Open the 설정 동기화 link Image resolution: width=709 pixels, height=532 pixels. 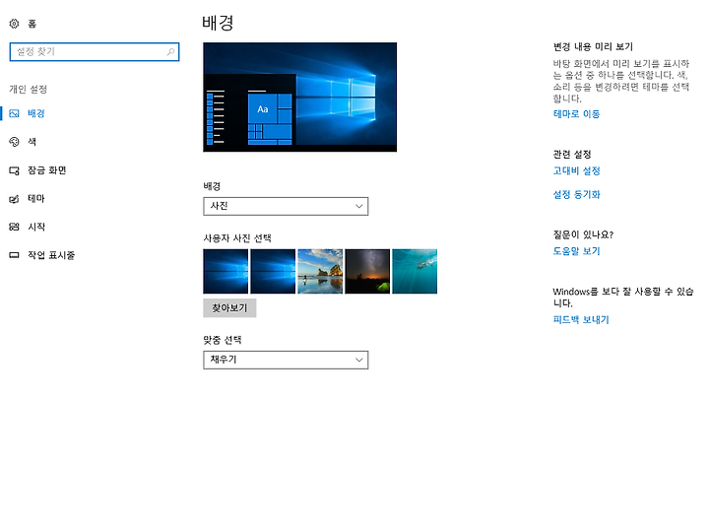[x=576, y=194]
